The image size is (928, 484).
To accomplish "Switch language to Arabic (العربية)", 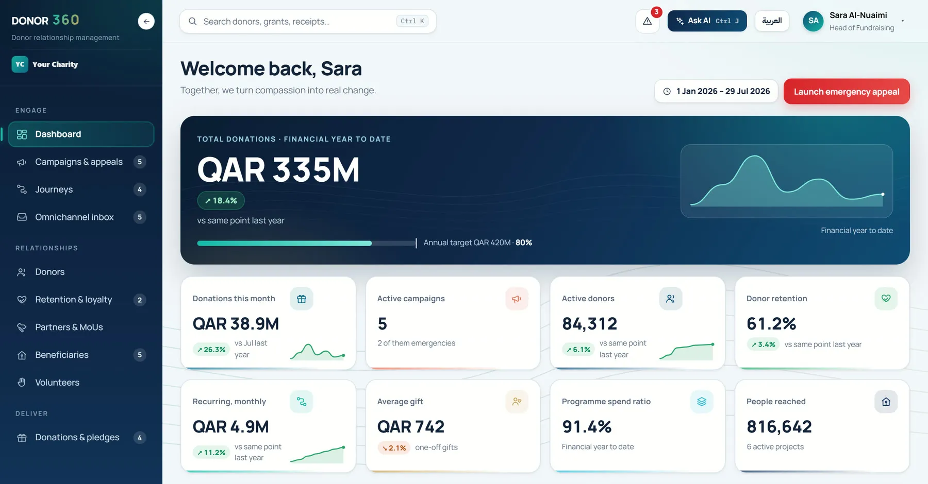I will (772, 21).
